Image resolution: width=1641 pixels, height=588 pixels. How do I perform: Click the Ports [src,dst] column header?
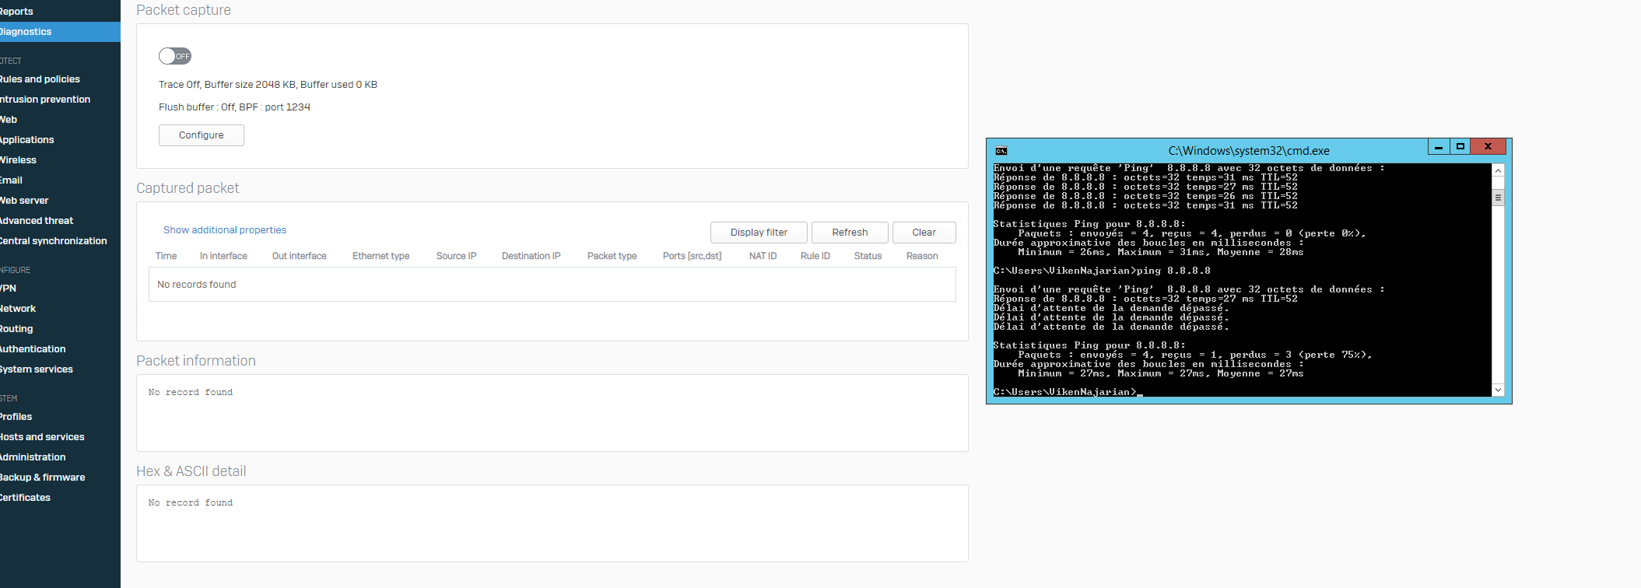pos(692,256)
